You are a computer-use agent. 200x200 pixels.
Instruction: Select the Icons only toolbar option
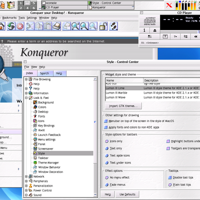click(107, 141)
